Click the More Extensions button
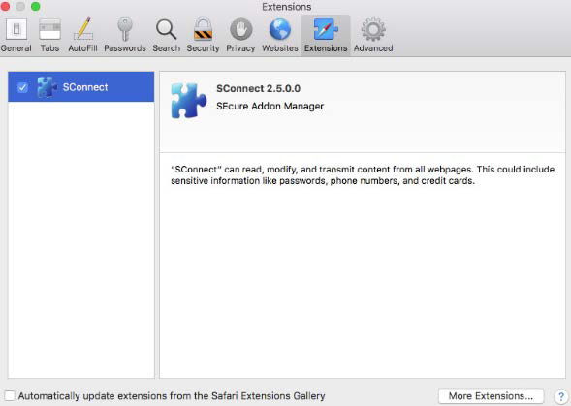 (x=491, y=395)
